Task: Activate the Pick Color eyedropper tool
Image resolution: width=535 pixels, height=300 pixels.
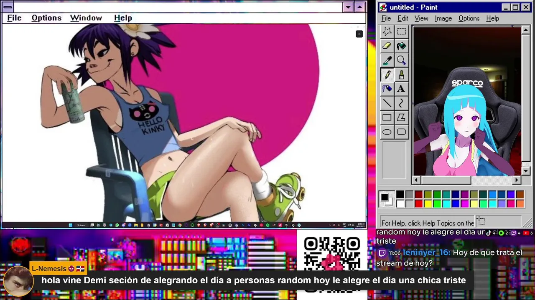Action: tap(387, 60)
